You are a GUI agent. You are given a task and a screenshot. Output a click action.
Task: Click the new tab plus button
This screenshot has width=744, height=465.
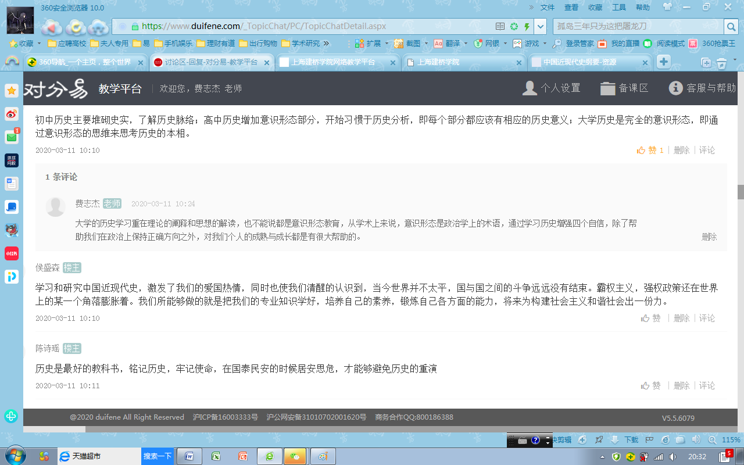point(663,62)
